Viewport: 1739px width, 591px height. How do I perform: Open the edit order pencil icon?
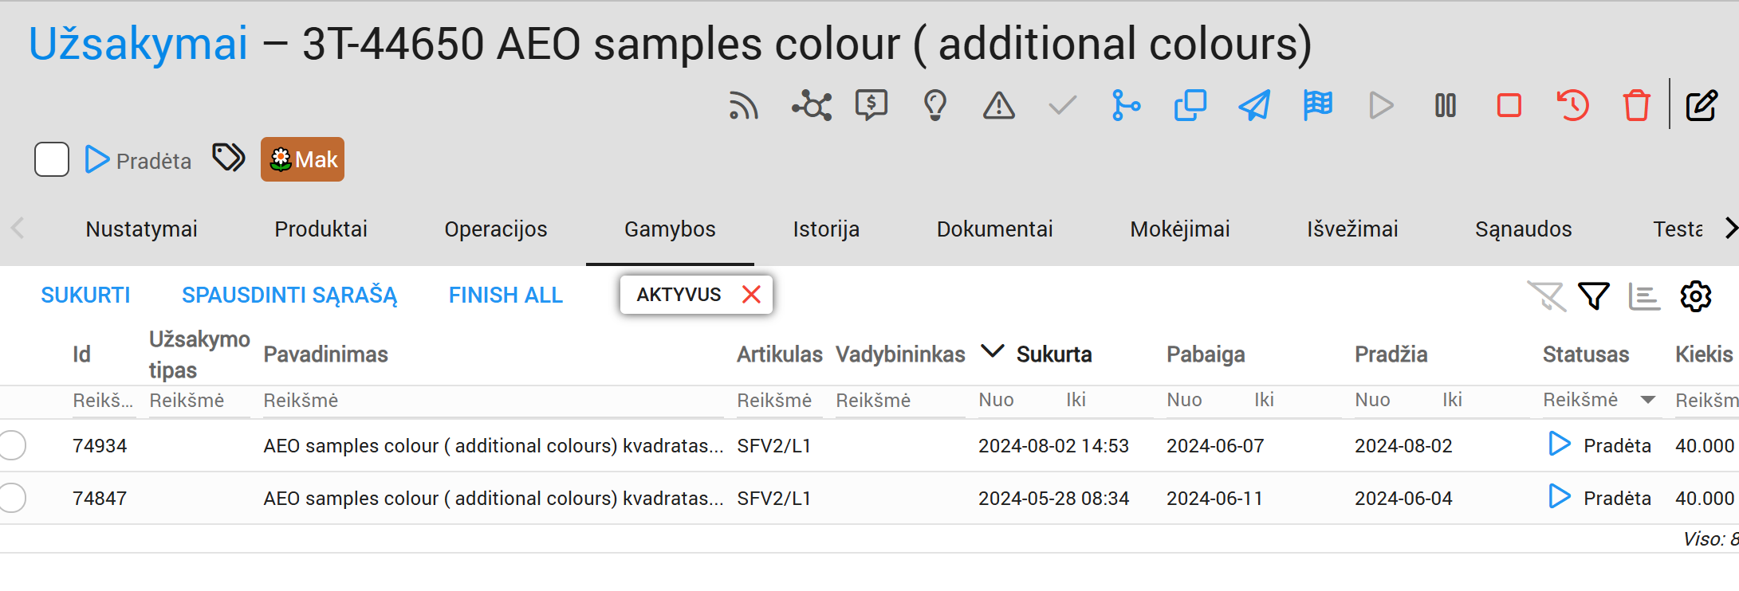coord(1701,105)
